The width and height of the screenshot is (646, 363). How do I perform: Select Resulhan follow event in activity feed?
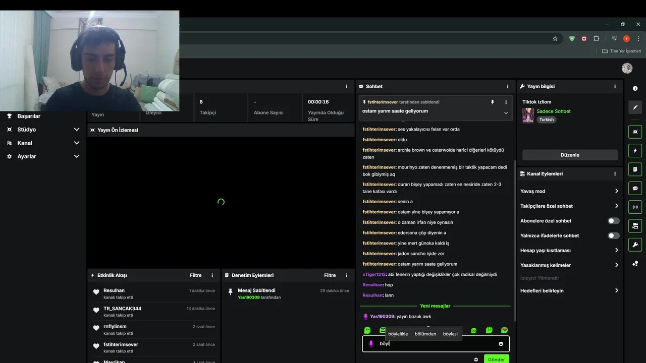click(x=154, y=294)
